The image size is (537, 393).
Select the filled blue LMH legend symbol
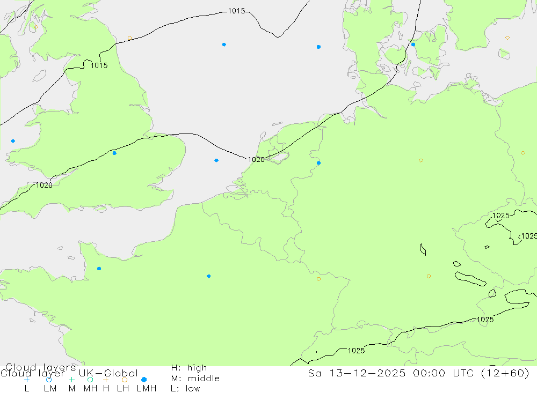point(144,380)
